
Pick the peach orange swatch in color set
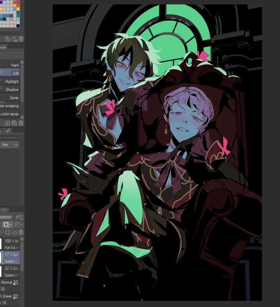pos(15,26)
